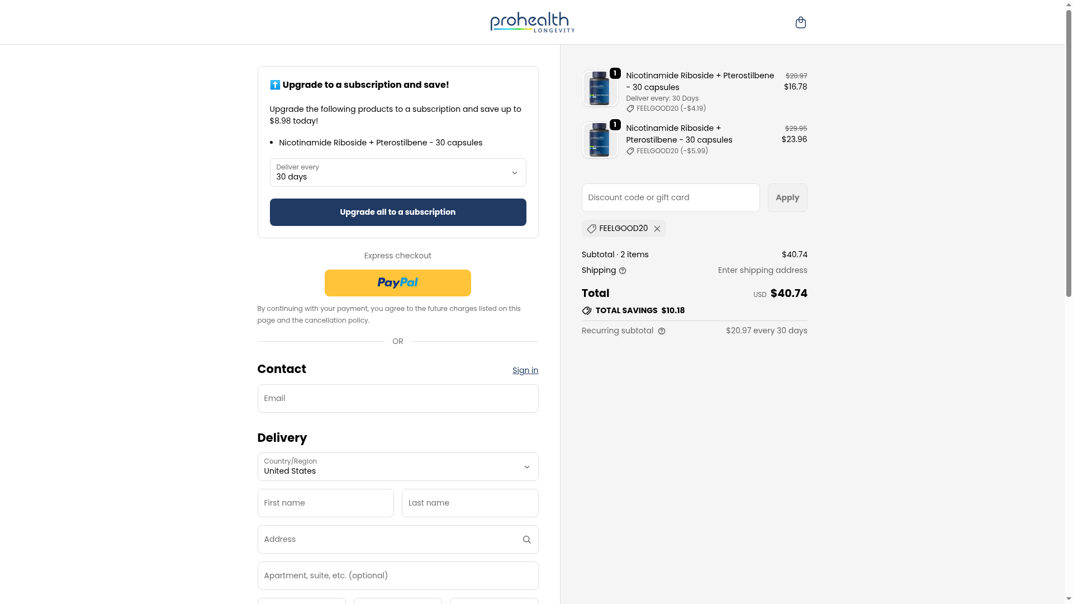Click the ProHealth Longevity logo

click(x=532, y=22)
